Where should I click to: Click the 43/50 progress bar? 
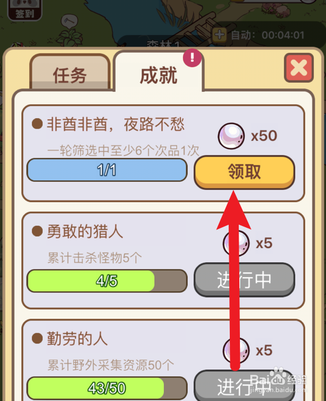(x=107, y=388)
